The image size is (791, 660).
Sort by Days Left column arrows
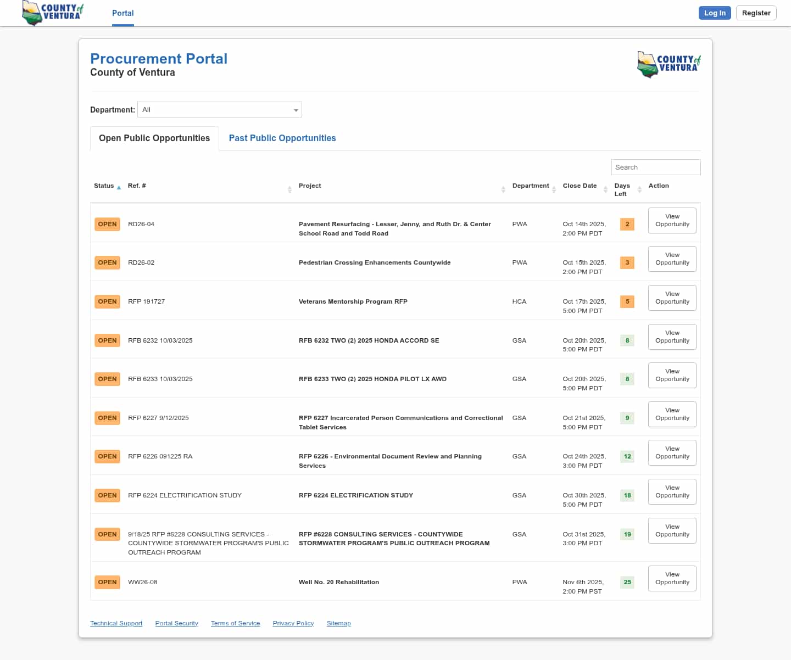click(639, 189)
